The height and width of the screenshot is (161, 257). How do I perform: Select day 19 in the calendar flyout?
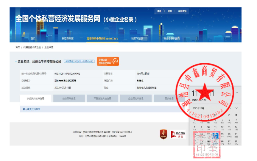222,135
